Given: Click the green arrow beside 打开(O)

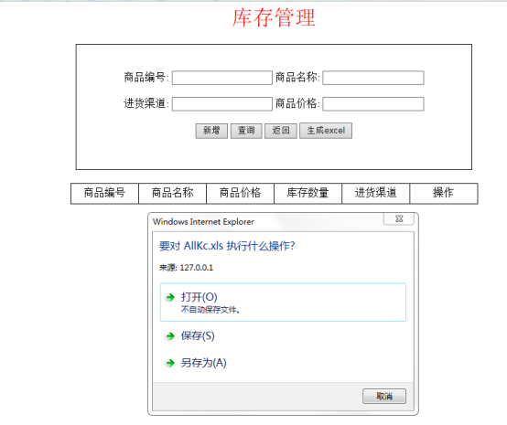Looking at the screenshot, I should tap(170, 297).
